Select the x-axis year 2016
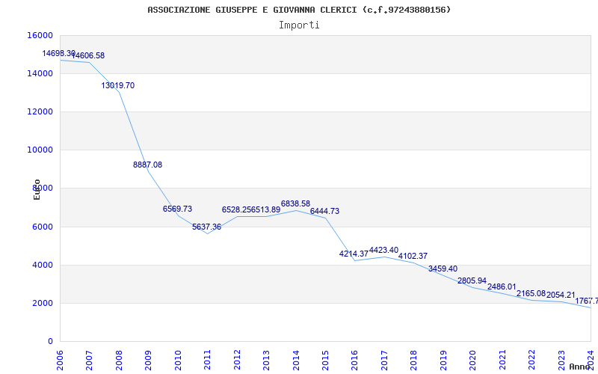This screenshot has width=598, height=374. (x=354, y=360)
